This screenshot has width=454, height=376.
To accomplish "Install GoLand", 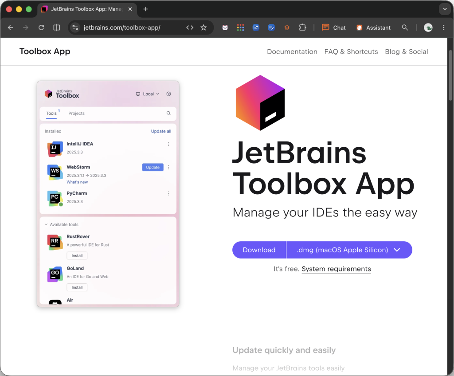I will [77, 287].
